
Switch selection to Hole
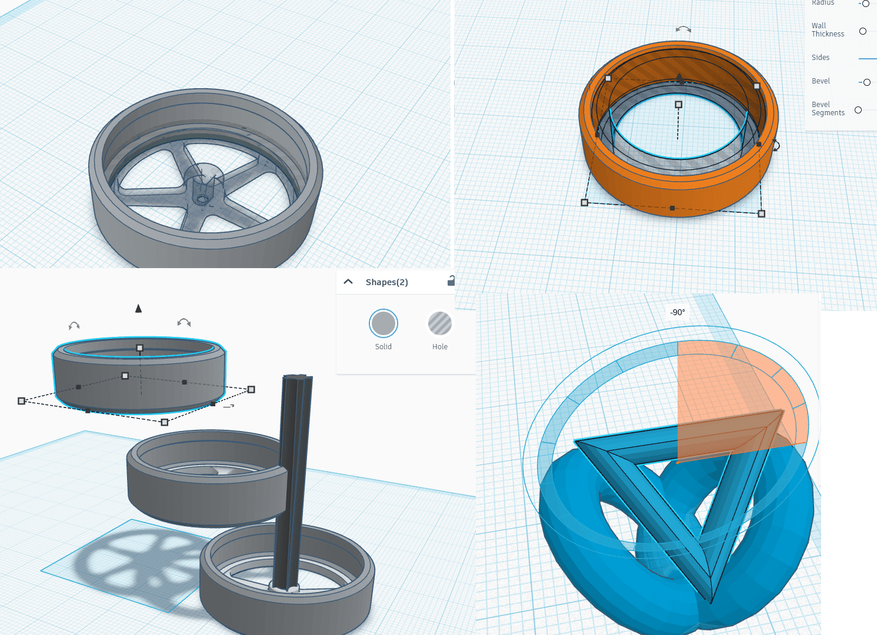439,323
